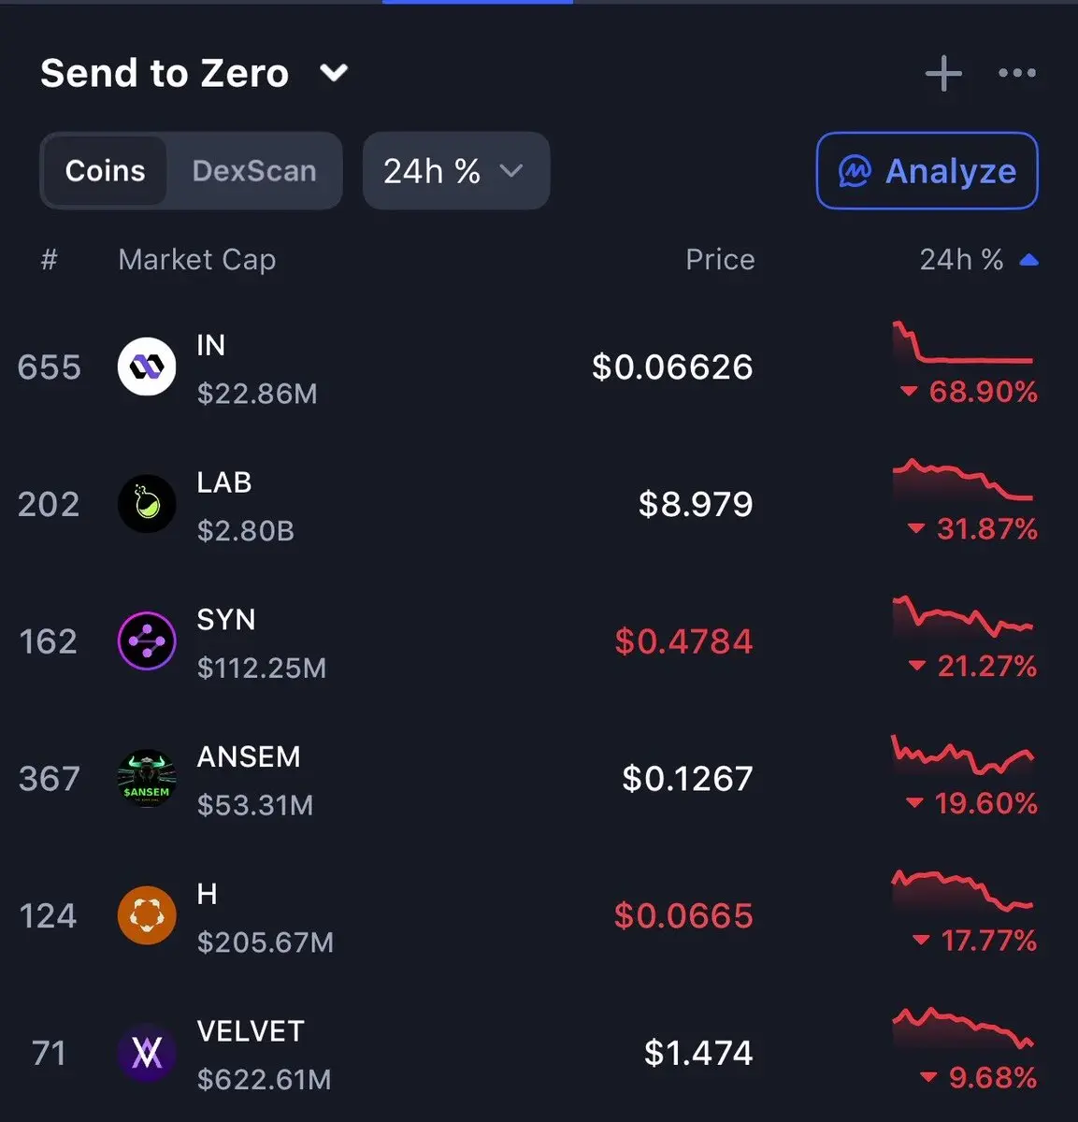
Task: Open the LAB sparkline chart showing 31.87% drop
Action: tap(963, 479)
